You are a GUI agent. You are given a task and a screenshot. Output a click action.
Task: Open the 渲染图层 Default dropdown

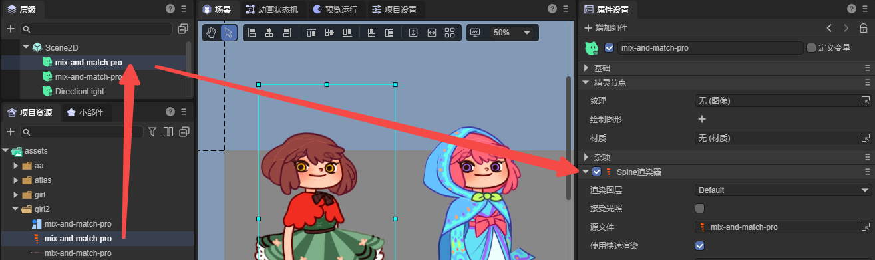[x=779, y=190]
